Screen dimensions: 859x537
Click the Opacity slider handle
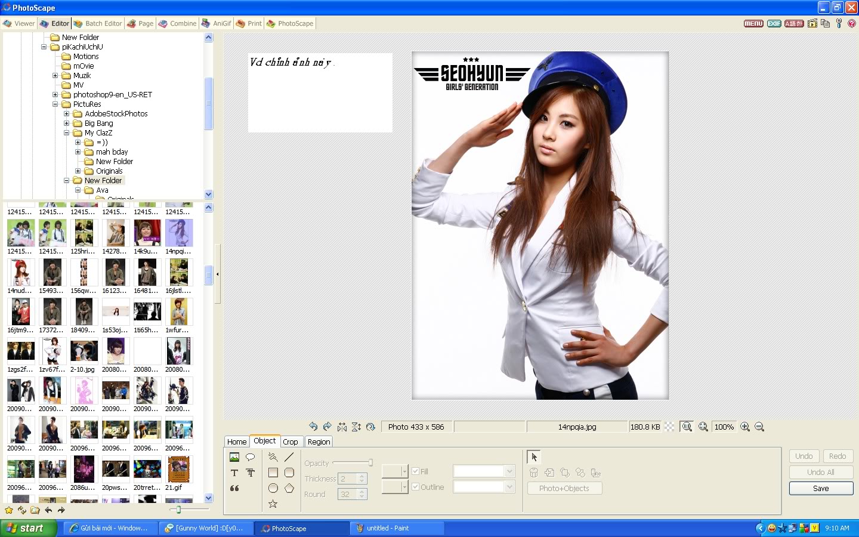(x=370, y=462)
